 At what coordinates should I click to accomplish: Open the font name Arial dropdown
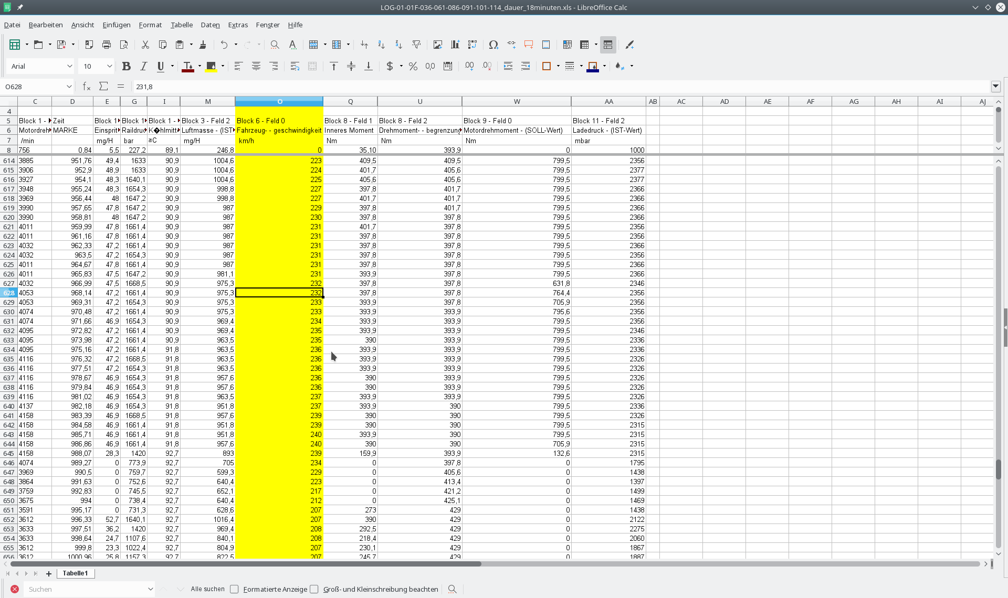point(69,66)
